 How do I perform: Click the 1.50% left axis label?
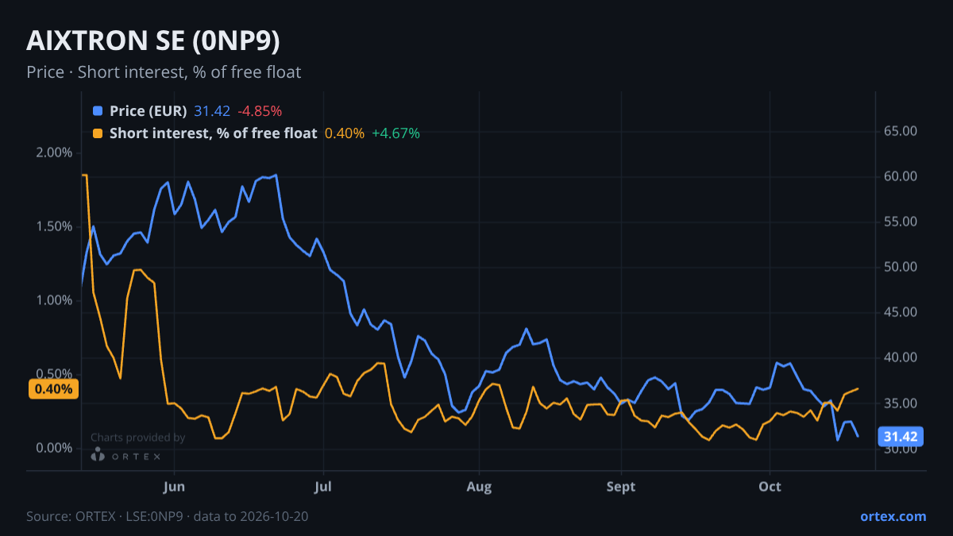click(x=55, y=226)
